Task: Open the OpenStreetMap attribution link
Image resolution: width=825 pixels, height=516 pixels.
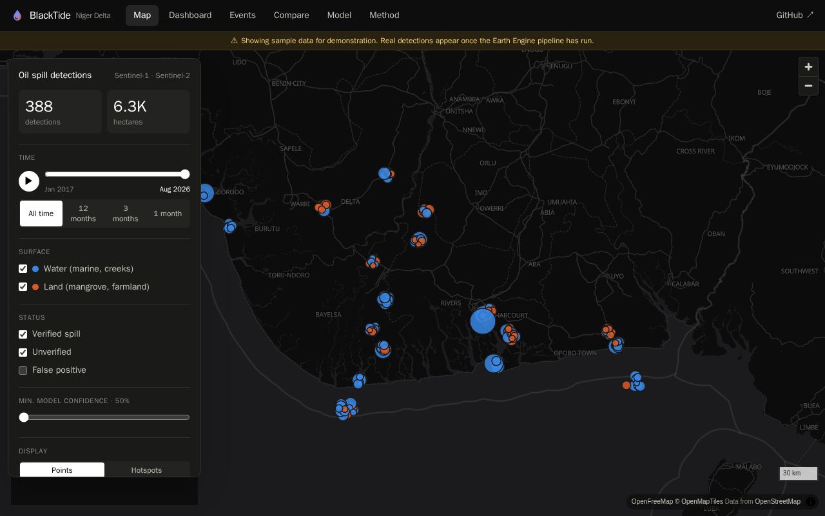Action: click(x=777, y=501)
